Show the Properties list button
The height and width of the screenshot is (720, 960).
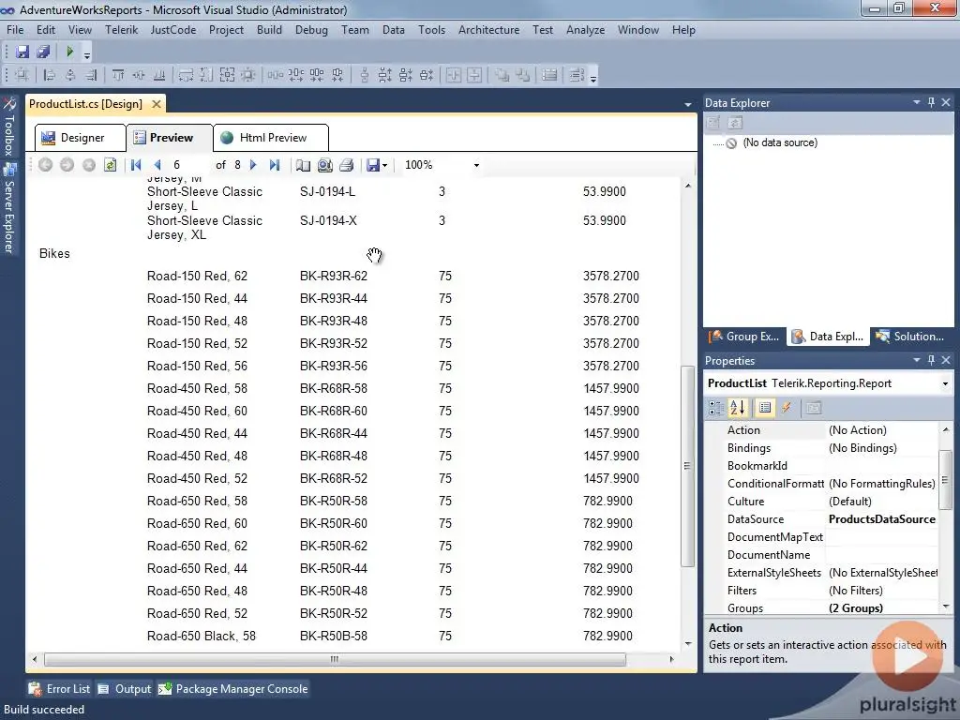point(765,408)
